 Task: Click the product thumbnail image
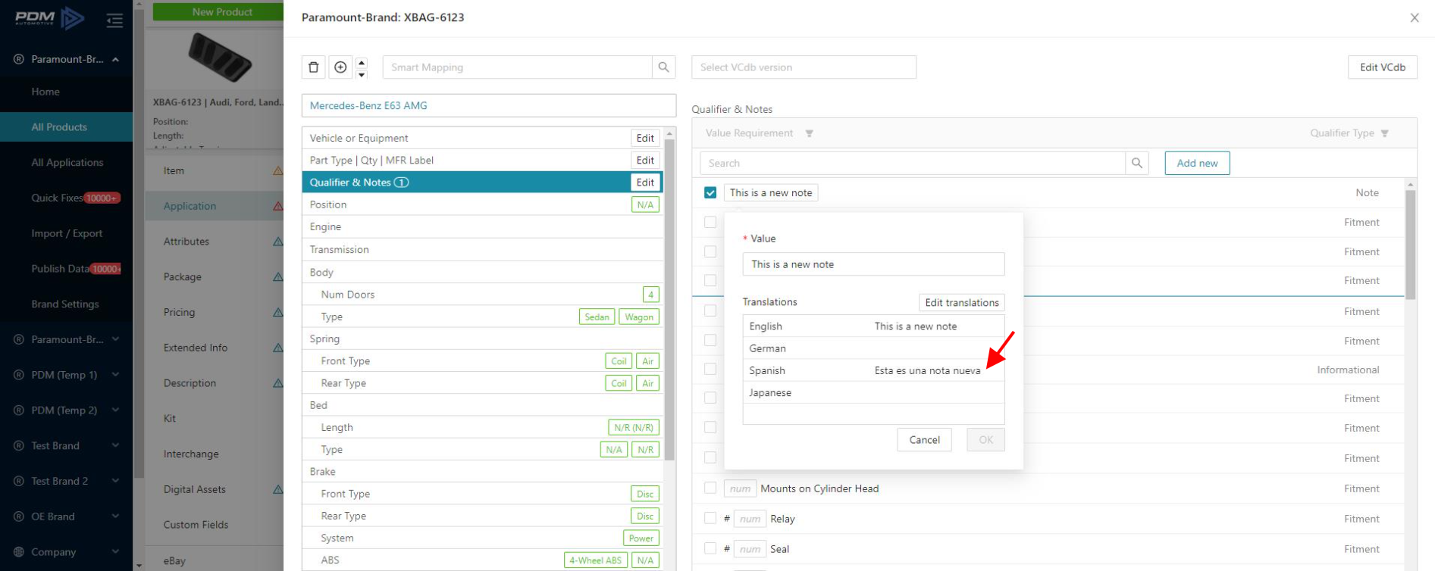pos(220,57)
